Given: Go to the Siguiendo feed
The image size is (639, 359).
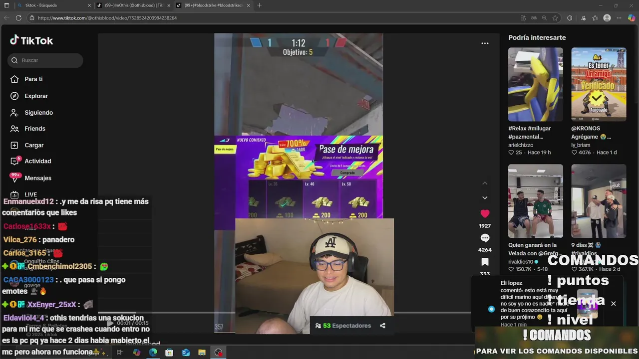Looking at the screenshot, I should pyautogui.click(x=38, y=113).
